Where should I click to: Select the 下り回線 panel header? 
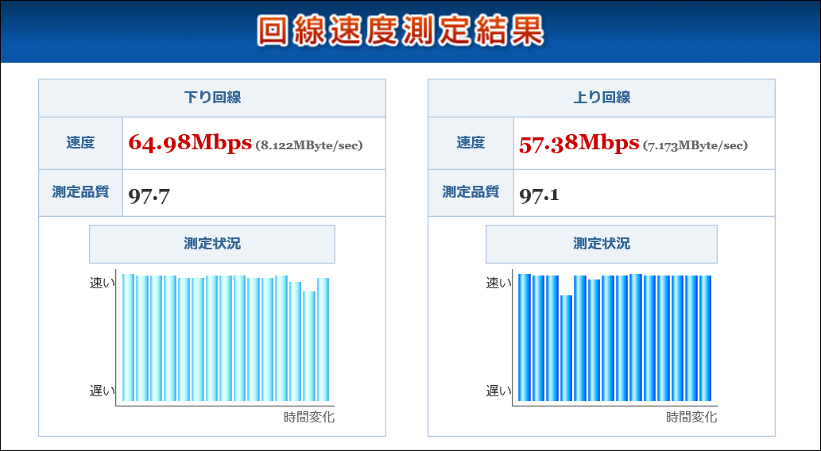click(x=212, y=98)
